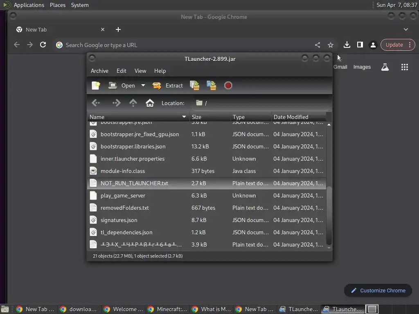Open a new Chrome tab with plus
419x314 pixels.
118,29
